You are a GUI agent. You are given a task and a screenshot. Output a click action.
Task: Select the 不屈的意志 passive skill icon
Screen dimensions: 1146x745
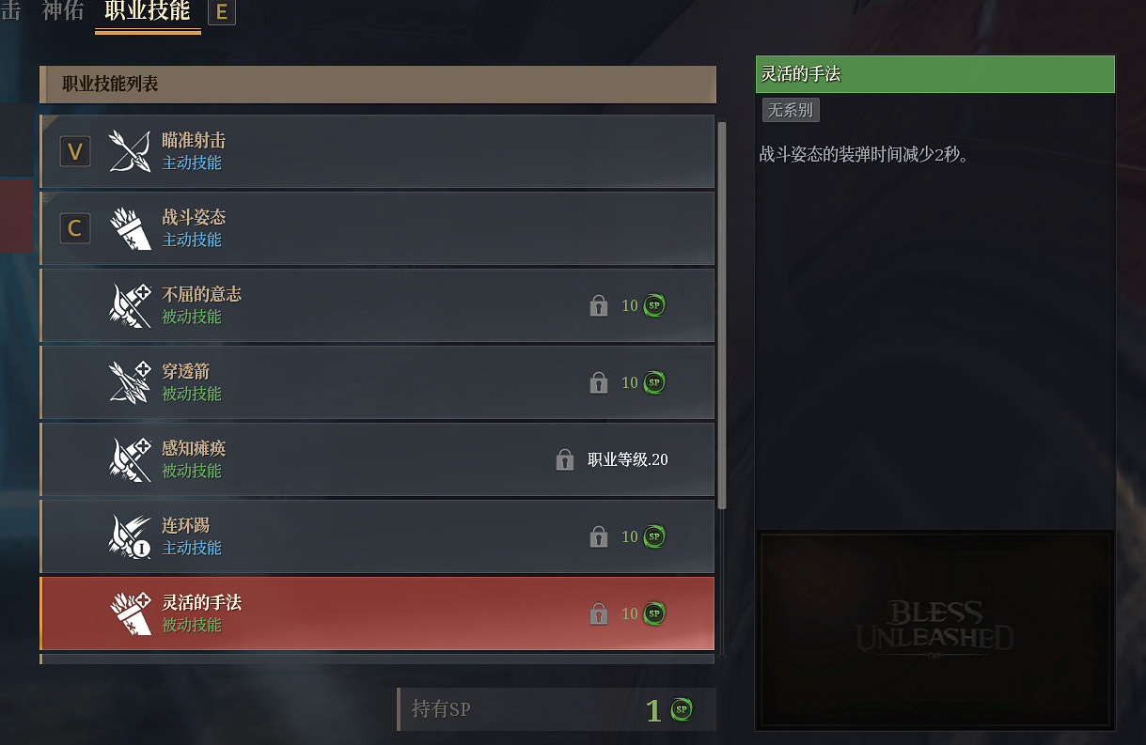[x=130, y=305]
